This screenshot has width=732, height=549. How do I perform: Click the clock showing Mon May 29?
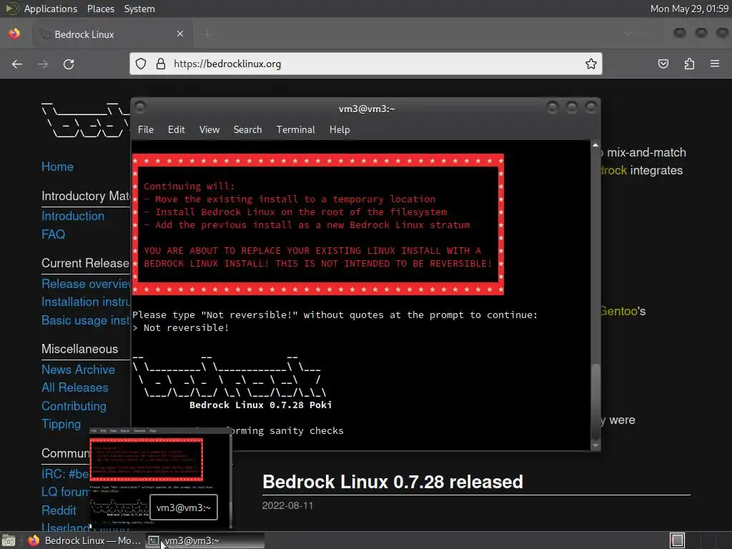click(689, 9)
